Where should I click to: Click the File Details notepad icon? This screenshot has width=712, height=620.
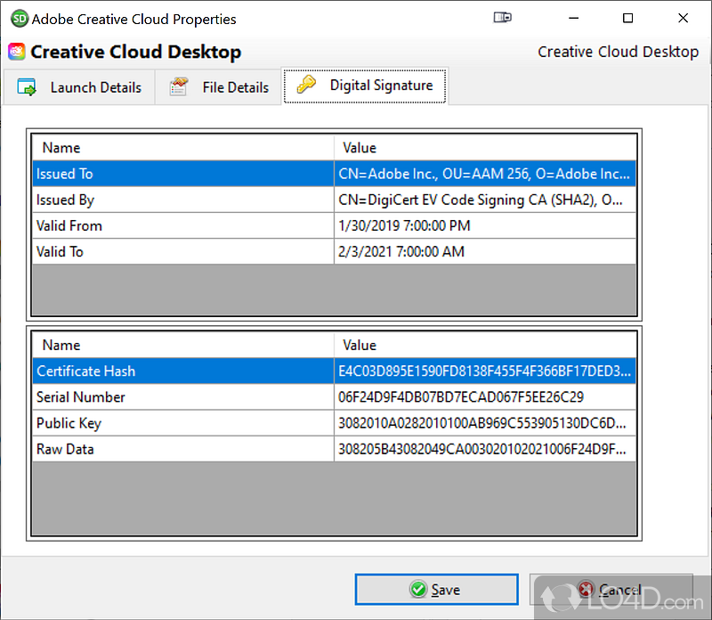pos(179,86)
